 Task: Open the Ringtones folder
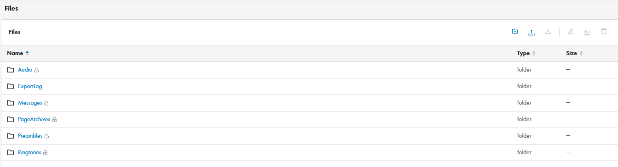click(29, 152)
